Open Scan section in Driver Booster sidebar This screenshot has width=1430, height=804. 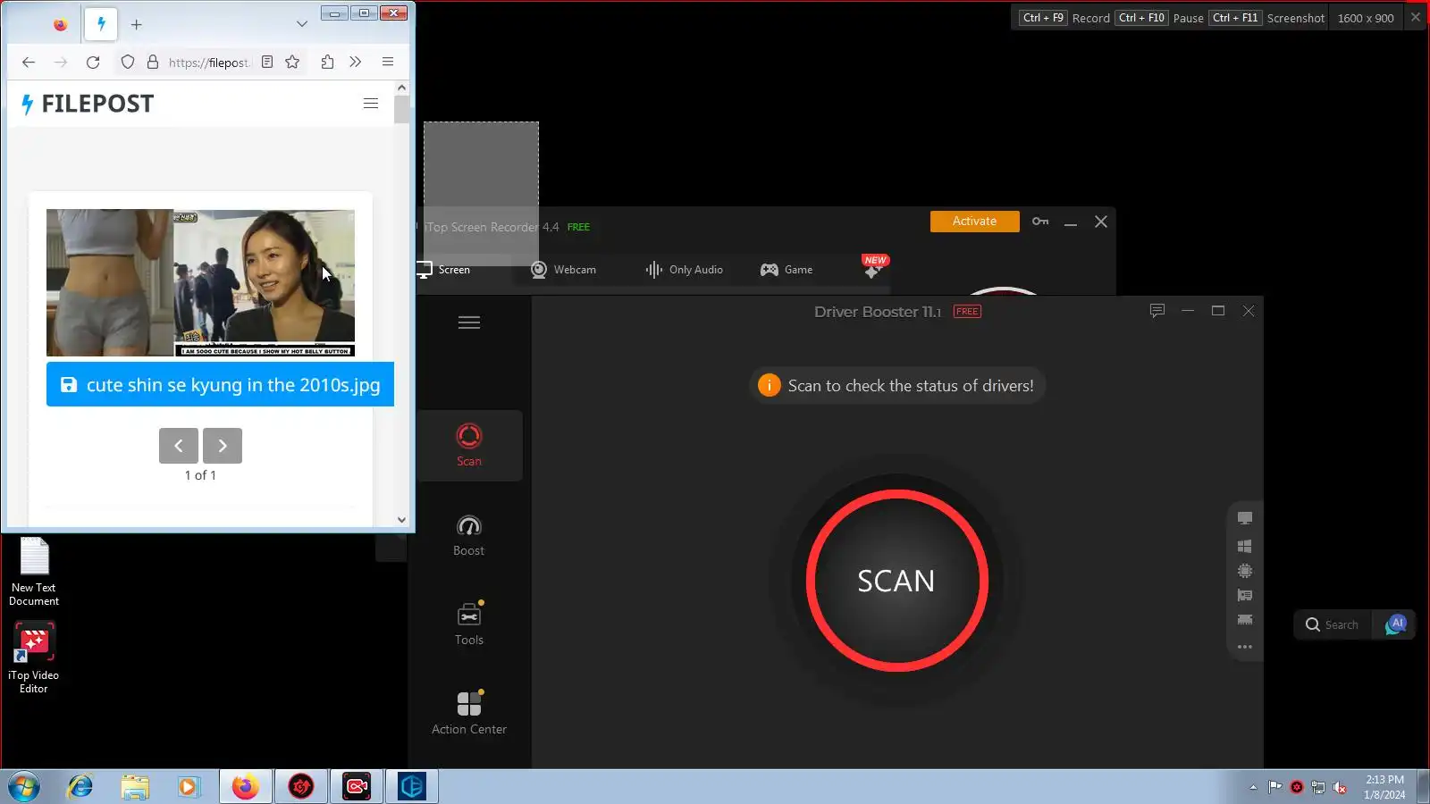pyautogui.click(x=469, y=445)
